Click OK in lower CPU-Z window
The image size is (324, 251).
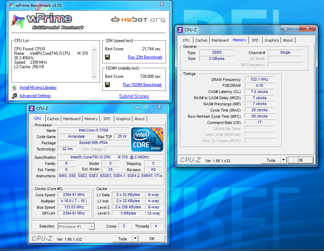pos(152,239)
